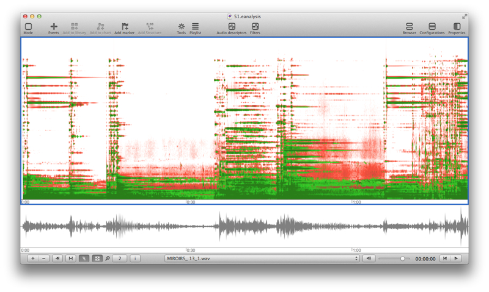The width and height of the screenshot is (489, 292).
Task: Click the horizontal fit H button
Action: [x=71, y=258]
